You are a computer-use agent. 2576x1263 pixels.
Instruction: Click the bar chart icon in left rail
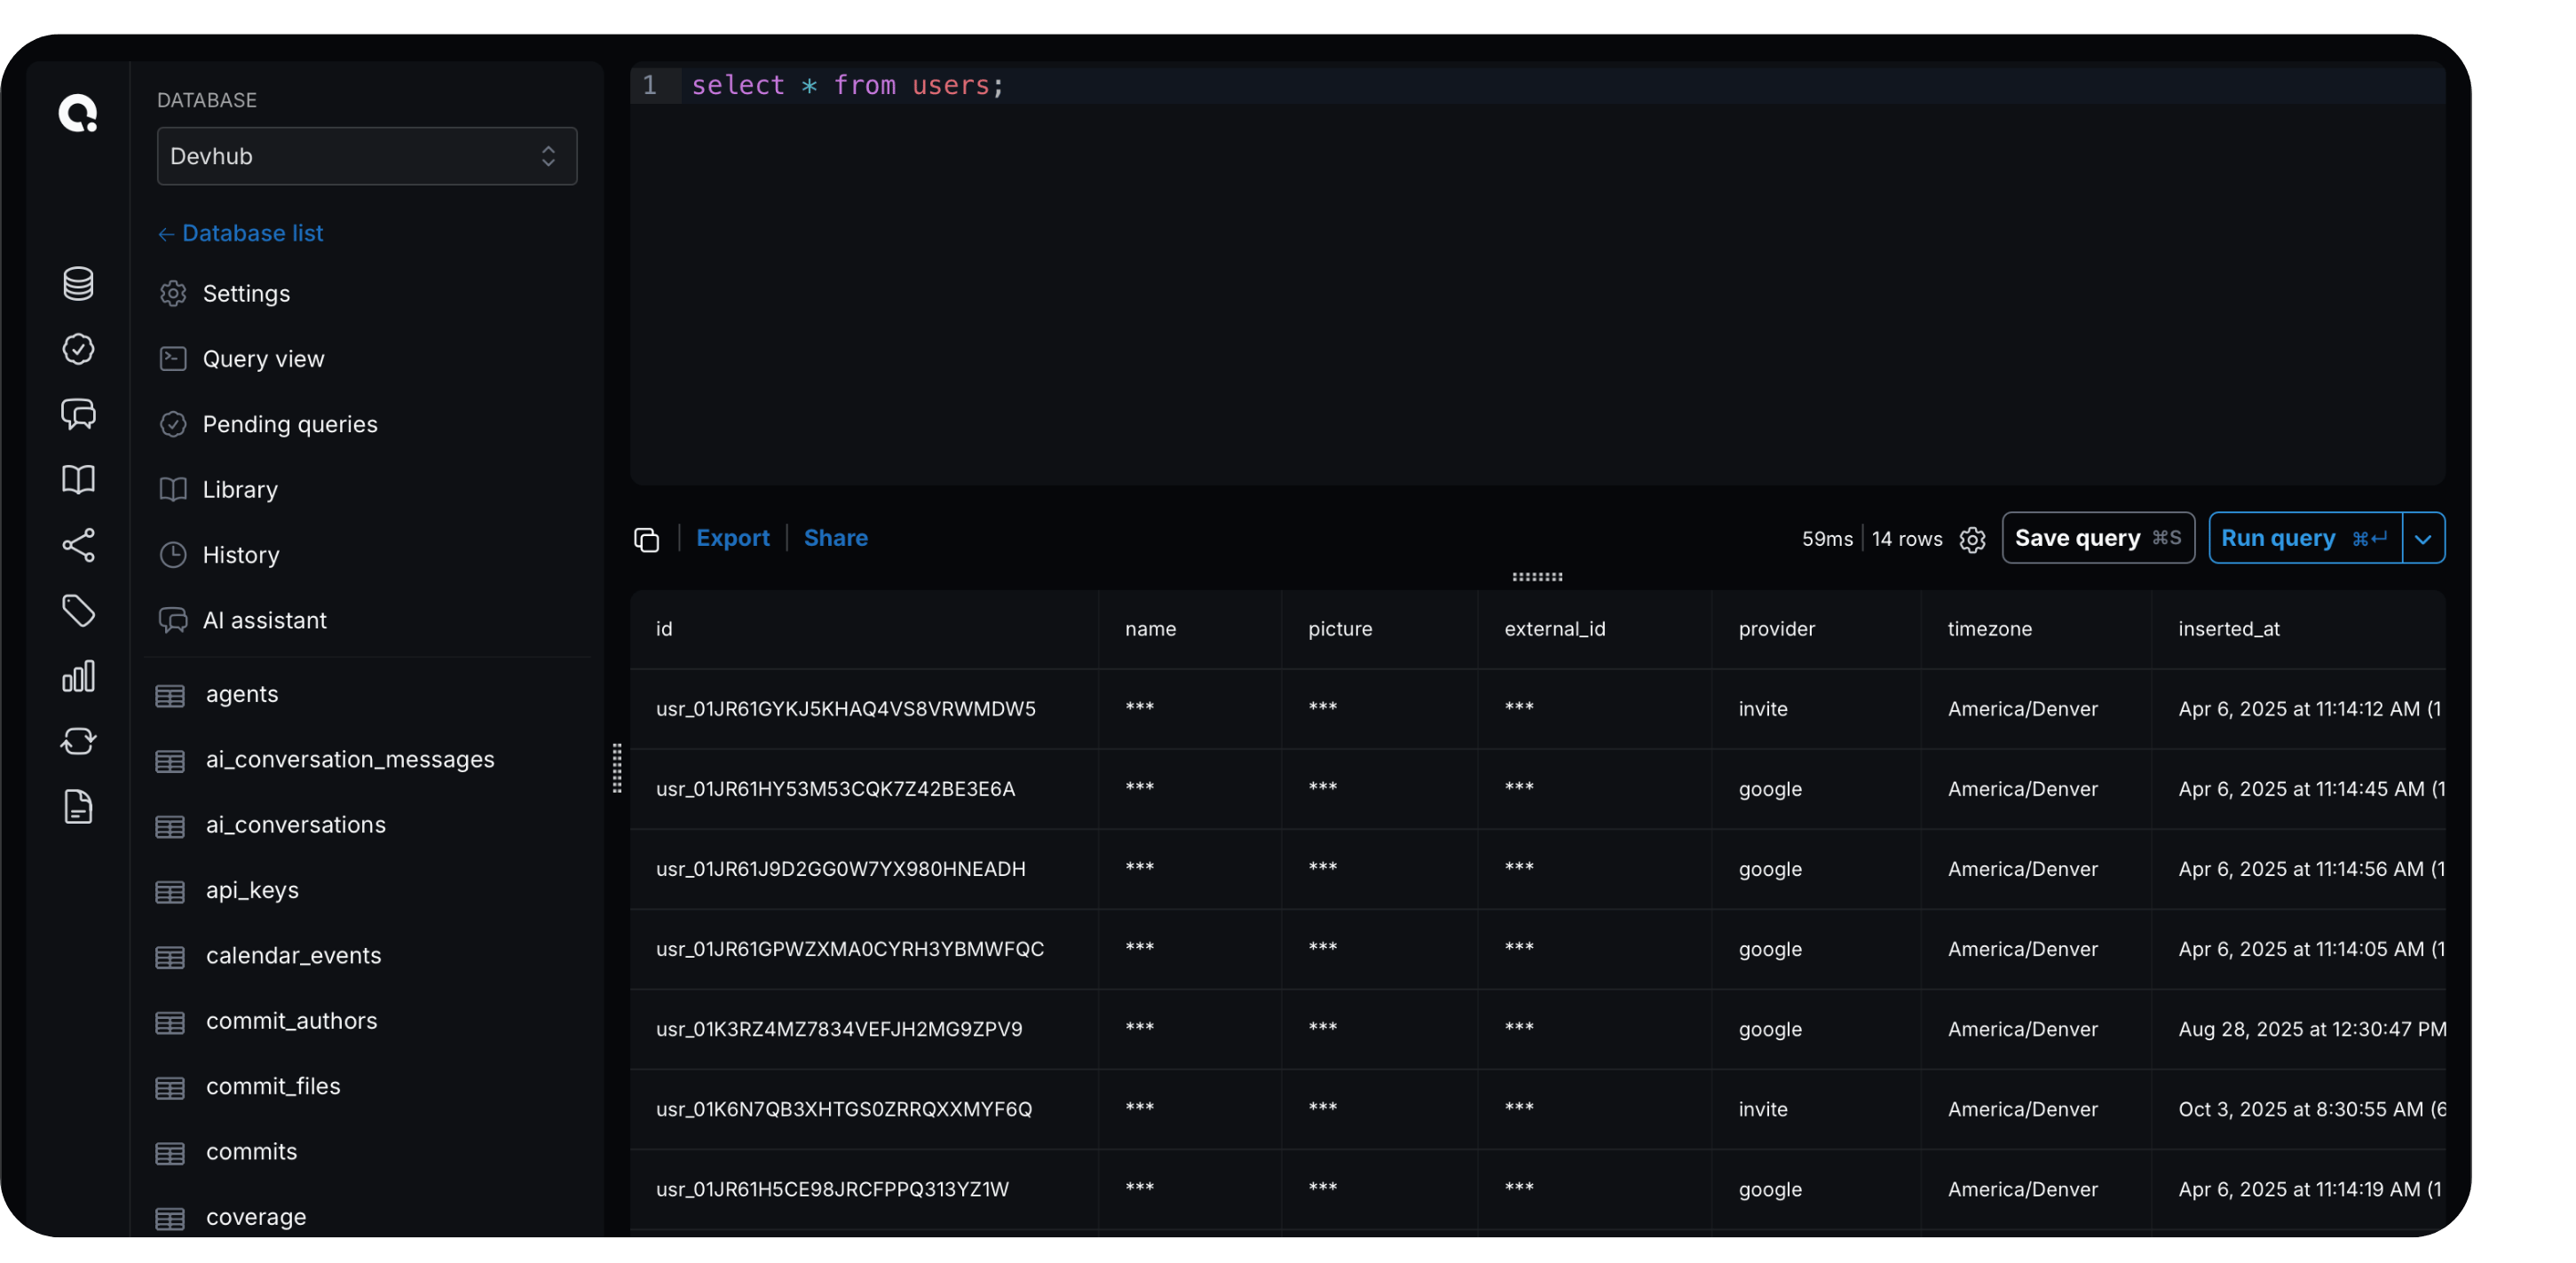click(x=78, y=676)
